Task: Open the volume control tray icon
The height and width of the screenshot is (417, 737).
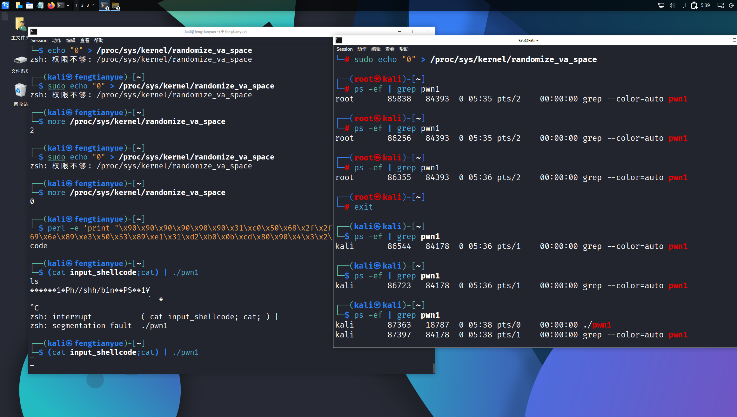Action: (x=672, y=5)
